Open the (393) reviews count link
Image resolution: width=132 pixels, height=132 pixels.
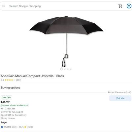(x=18, y=80)
